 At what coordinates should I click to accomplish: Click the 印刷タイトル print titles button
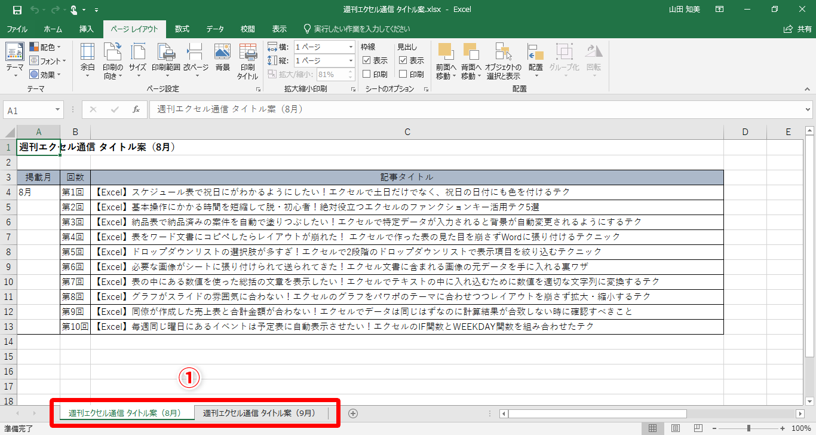[247, 60]
